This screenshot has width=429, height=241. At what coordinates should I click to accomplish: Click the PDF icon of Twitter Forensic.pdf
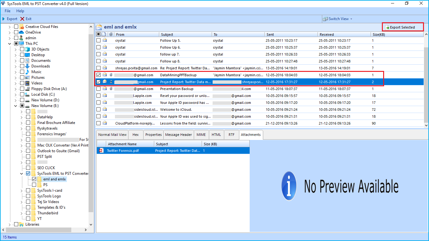coord(101,151)
